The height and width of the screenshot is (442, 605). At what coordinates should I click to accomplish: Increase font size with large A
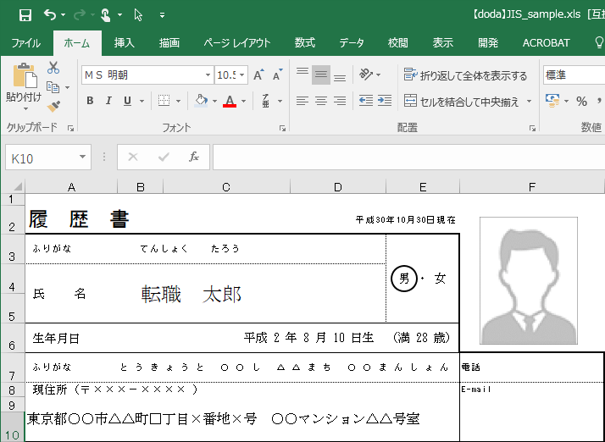(259, 75)
